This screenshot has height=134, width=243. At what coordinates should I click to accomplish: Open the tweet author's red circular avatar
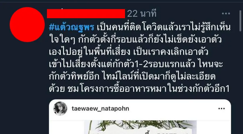pyautogui.click(x=27, y=24)
